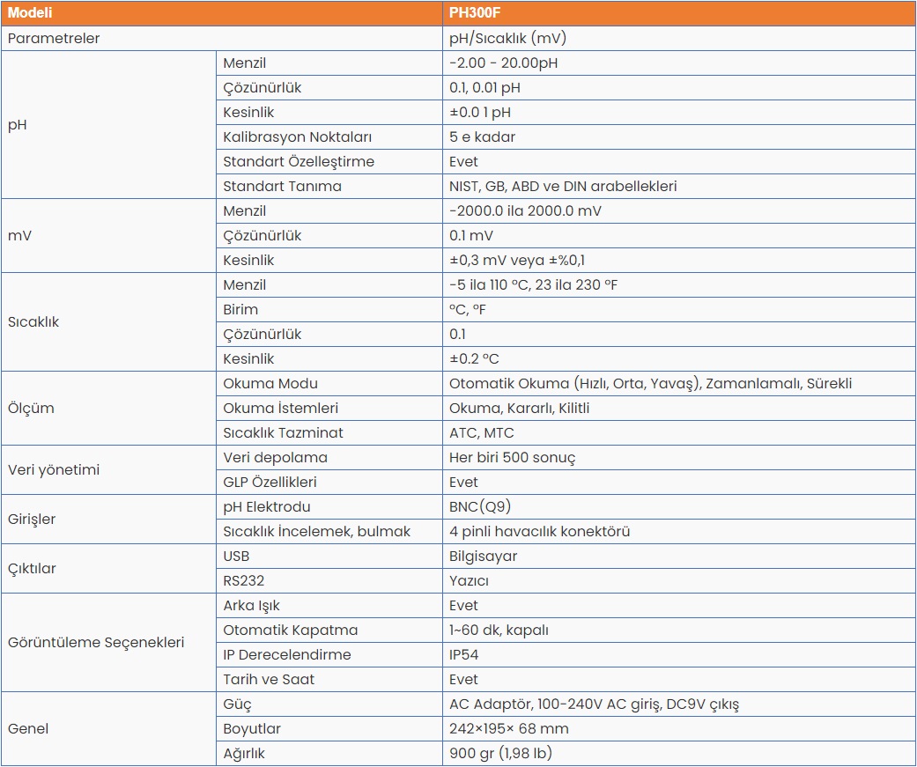
Task: Select '242×195× 68 mm' value
Action: [509, 729]
